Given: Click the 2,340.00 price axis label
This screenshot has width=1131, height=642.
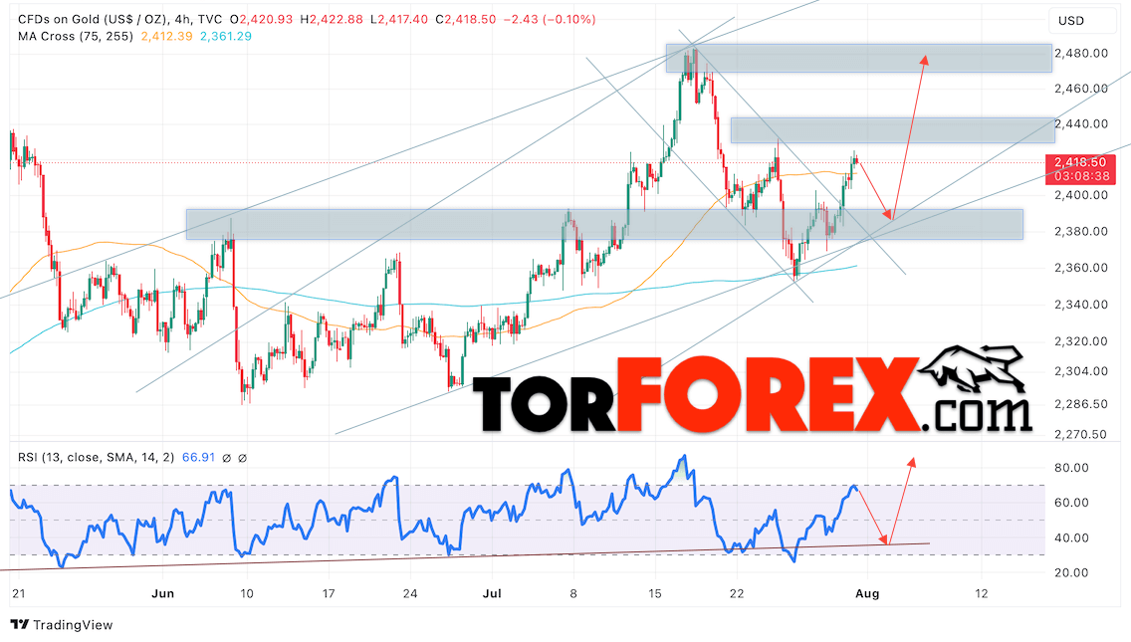Looking at the screenshot, I should [x=1080, y=304].
